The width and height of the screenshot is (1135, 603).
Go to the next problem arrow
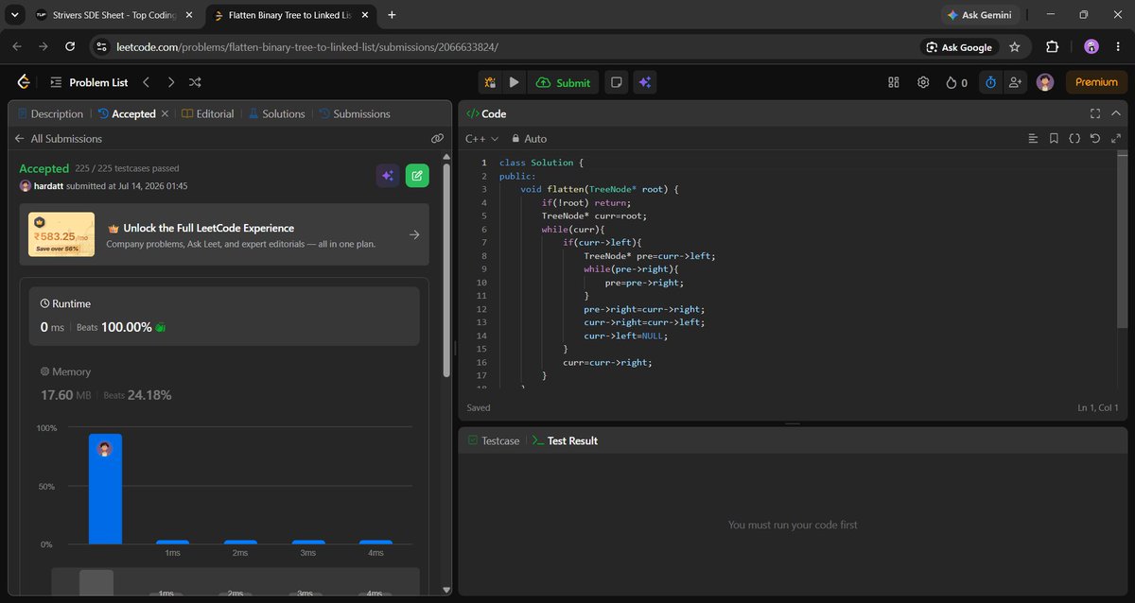coord(171,82)
